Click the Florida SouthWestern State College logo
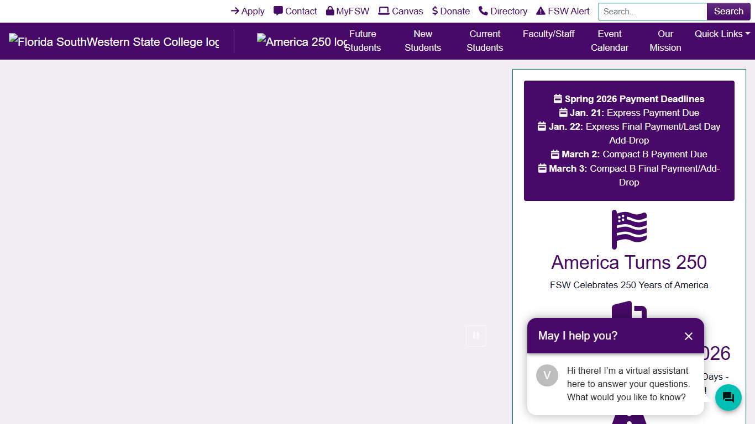 point(114,41)
